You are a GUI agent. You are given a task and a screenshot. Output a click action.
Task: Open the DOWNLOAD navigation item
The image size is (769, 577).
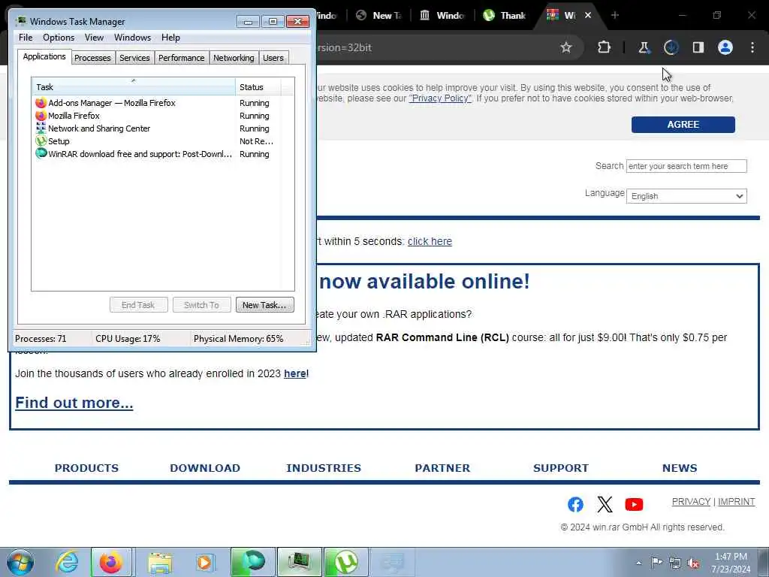click(x=205, y=468)
